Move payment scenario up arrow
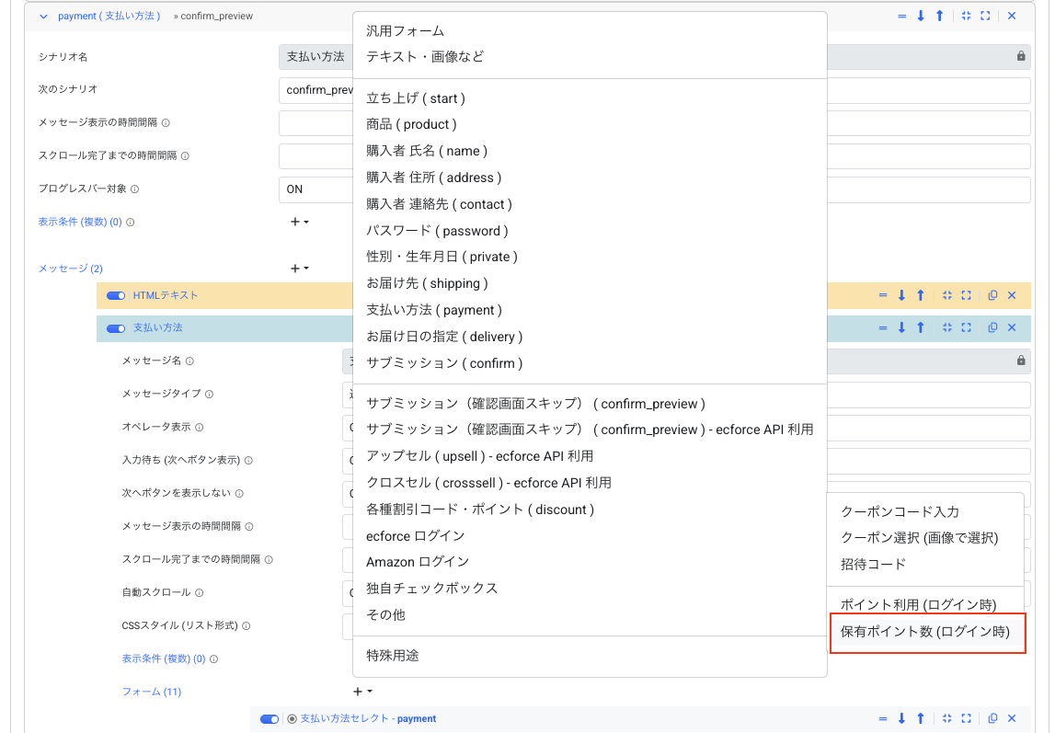This screenshot has width=1055, height=733. (940, 16)
